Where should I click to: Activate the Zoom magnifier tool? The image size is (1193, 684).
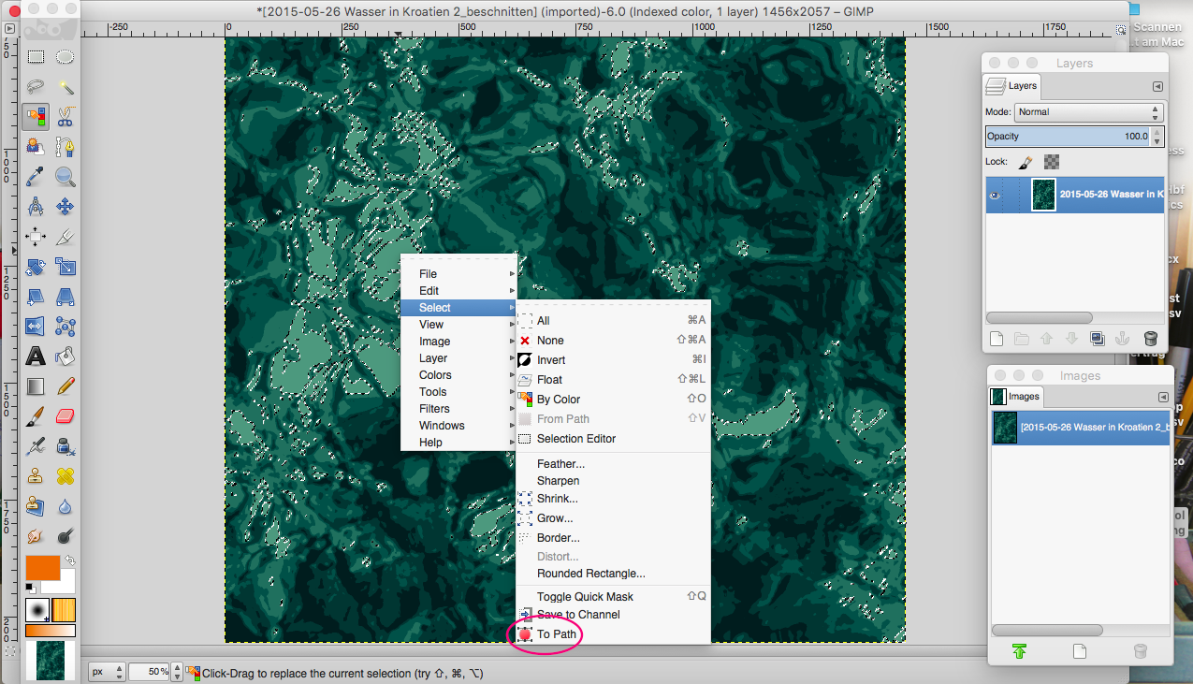click(x=65, y=176)
